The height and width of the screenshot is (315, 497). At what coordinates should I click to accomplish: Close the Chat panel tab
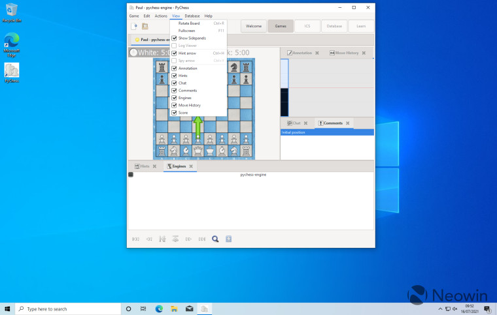pos(305,123)
